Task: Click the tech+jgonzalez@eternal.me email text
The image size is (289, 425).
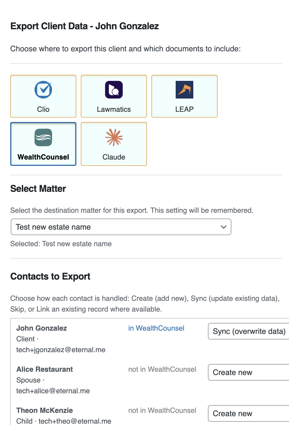Action: coord(61,350)
